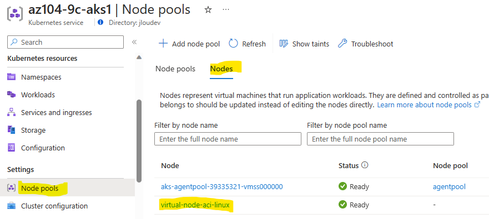Click the Node pools sidebar icon
Screen dimensions: 489x219
[11, 188]
